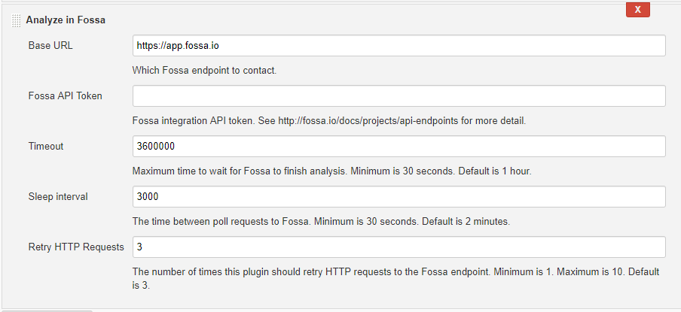Select the Timeout field containing 3600000
681x312 pixels.
399,146
